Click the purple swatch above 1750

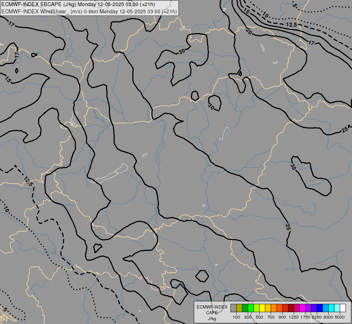coord(308,308)
